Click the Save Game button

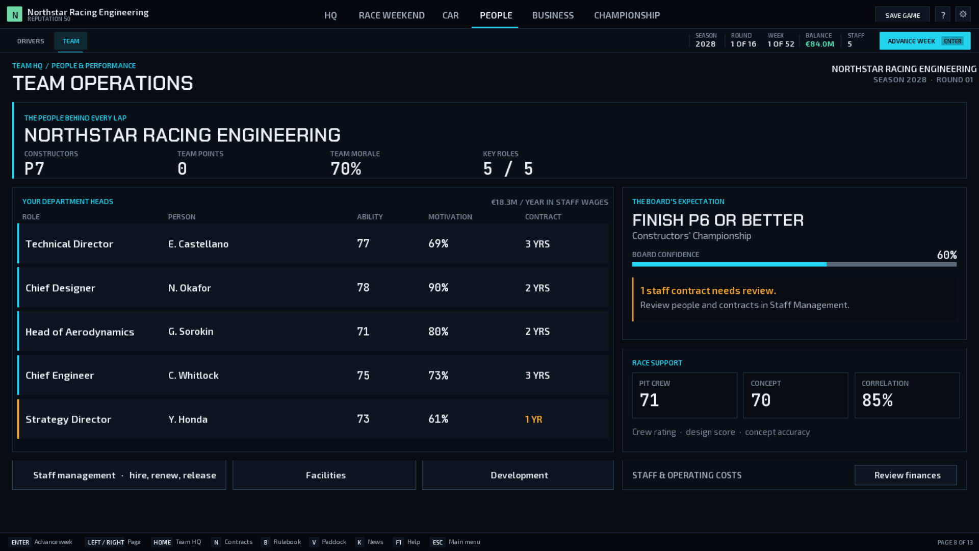902,15
